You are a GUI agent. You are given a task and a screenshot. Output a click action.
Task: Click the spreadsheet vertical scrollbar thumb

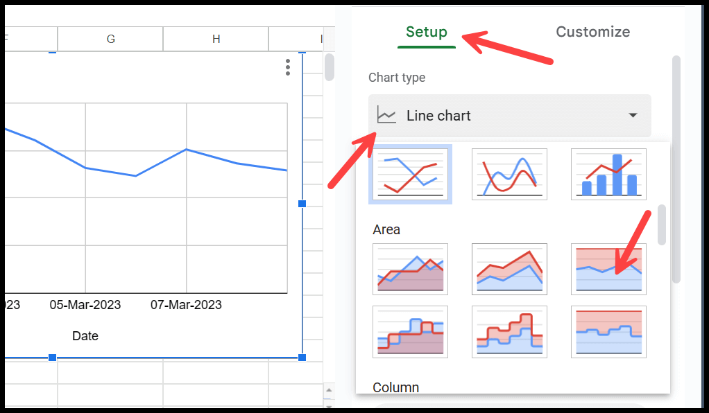pyautogui.click(x=330, y=67)
